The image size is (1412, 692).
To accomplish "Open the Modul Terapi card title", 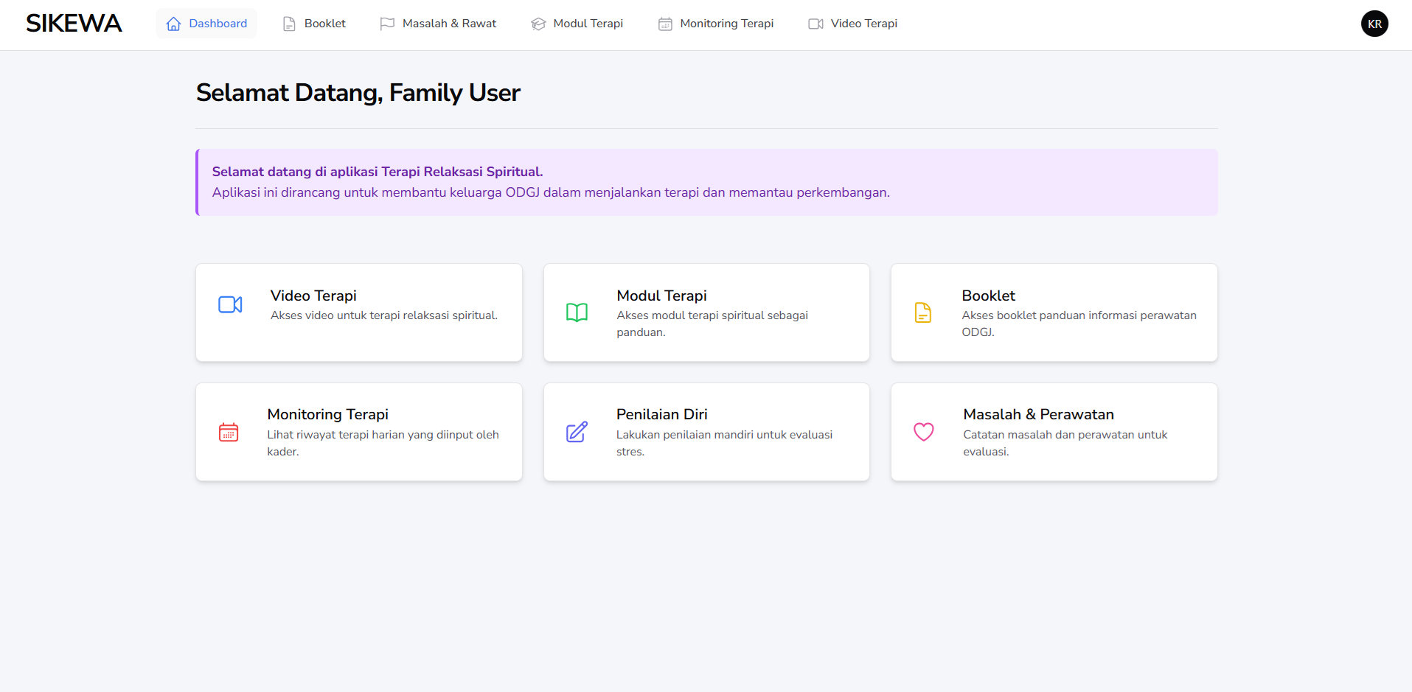I will [x=661, y=296].
